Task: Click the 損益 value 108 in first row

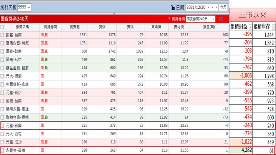Action: [225, 35]
